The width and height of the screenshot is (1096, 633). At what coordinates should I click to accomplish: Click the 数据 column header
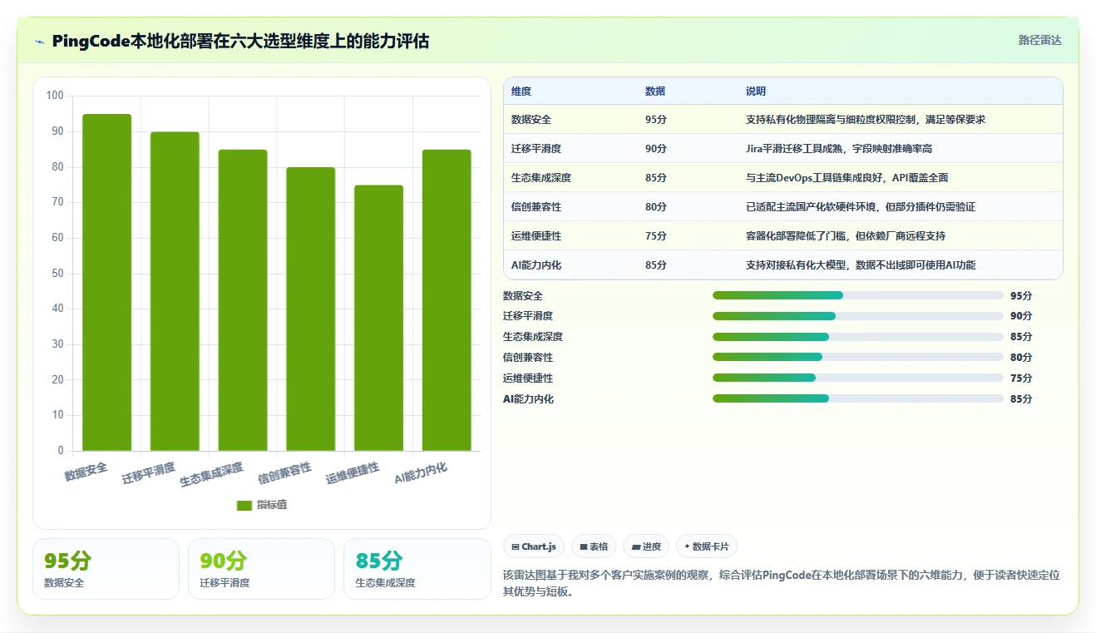tap(655, 91)
